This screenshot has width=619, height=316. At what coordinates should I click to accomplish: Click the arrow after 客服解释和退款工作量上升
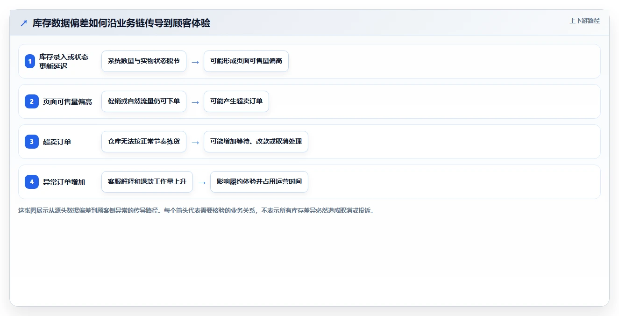(x=202, y=182)
